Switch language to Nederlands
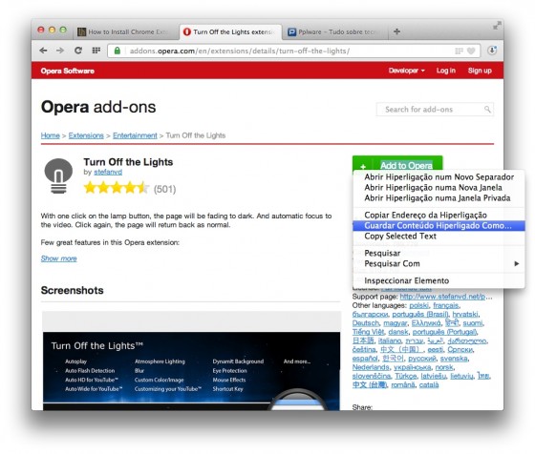535x454 pixels. 371,367
